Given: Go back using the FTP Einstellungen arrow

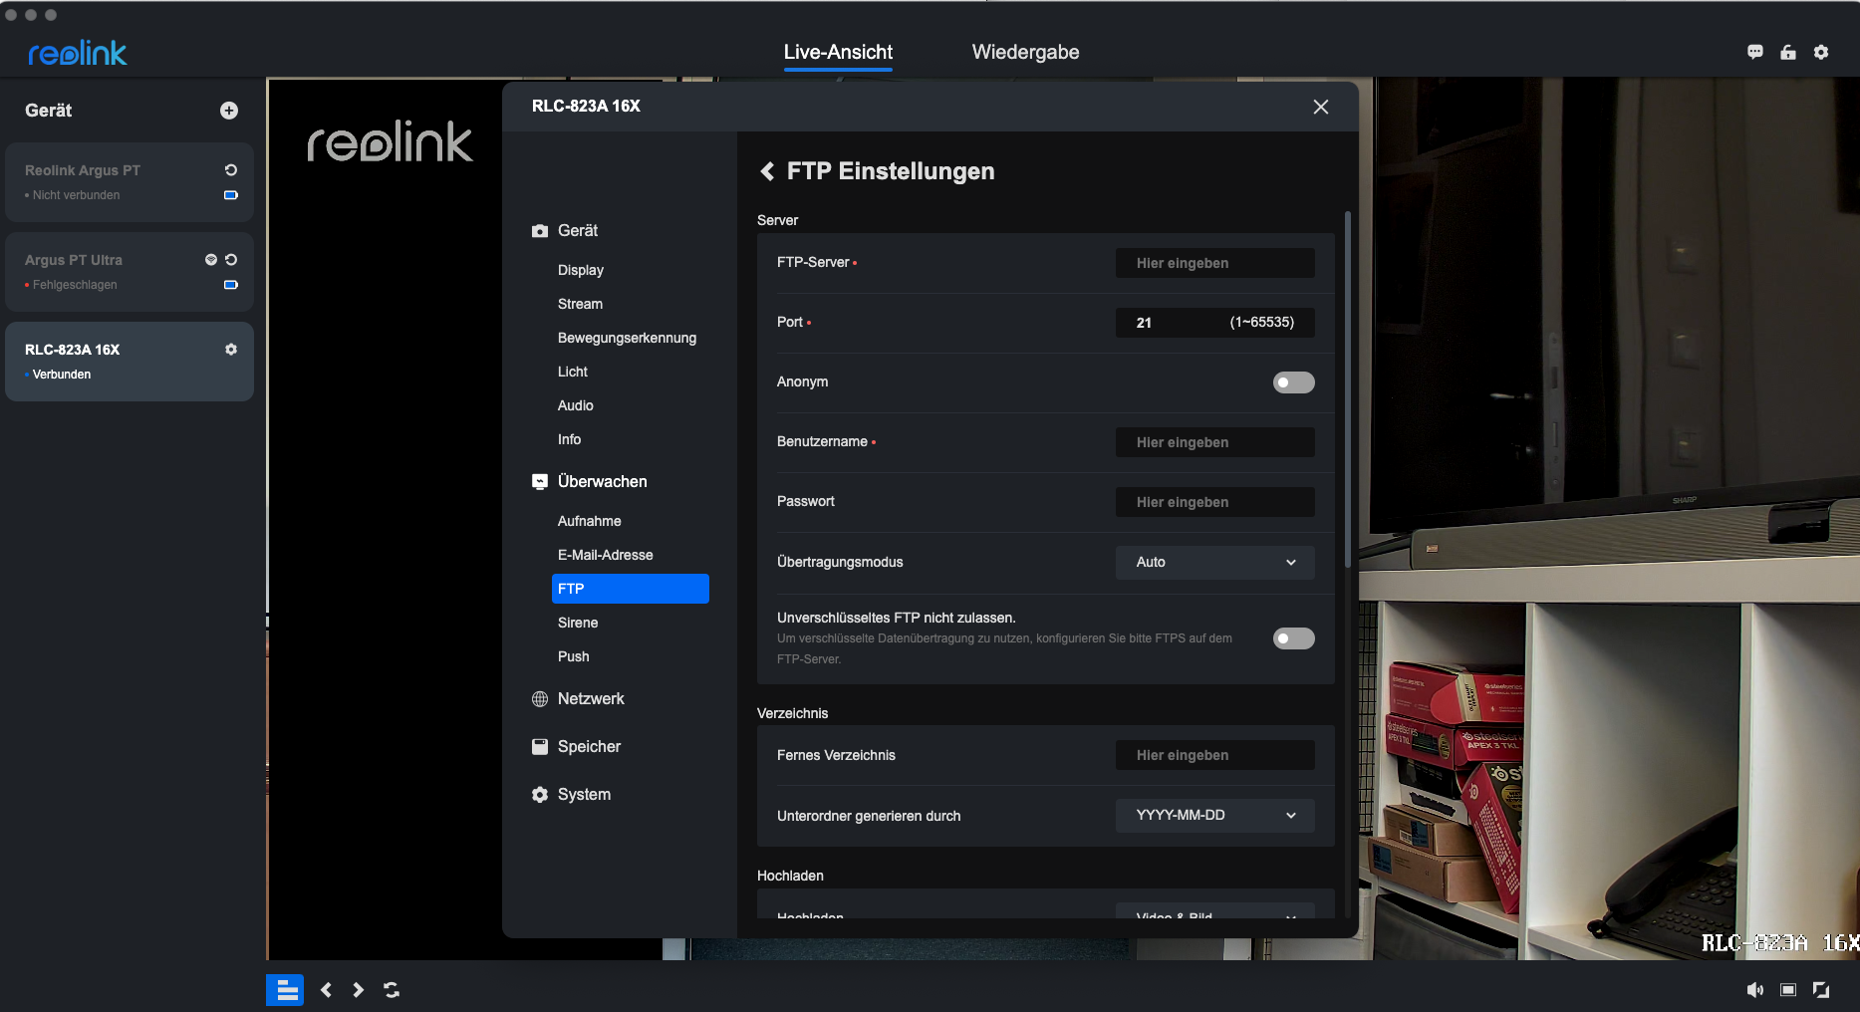Looking at the screenshot, I should click(767, 171).
